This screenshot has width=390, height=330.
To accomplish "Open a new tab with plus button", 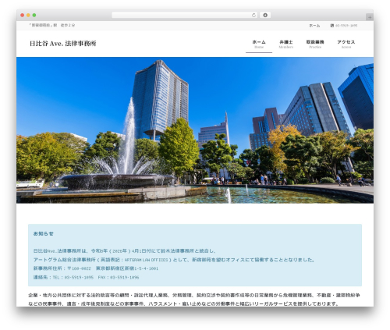I will tap(370, 17).
